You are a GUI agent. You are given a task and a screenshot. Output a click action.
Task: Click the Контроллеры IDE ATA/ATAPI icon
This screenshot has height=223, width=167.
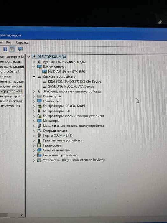pyautogui.click(x=39, y=106)
